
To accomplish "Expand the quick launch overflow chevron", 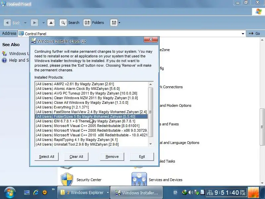I will pyautogui.click(x=53, y=189).
